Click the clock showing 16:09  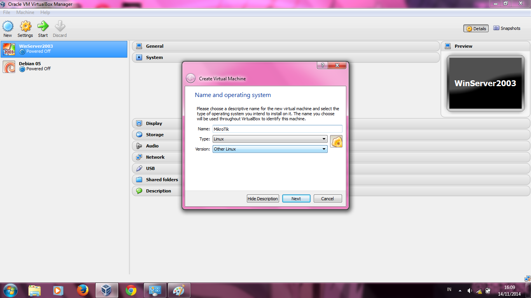(509, 288)
